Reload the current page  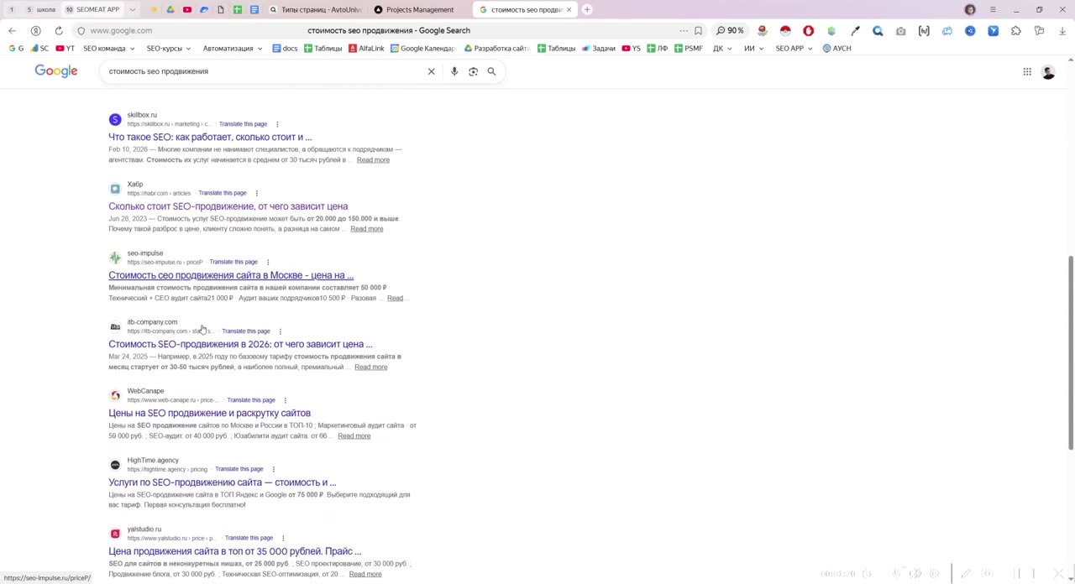(59, 30)
